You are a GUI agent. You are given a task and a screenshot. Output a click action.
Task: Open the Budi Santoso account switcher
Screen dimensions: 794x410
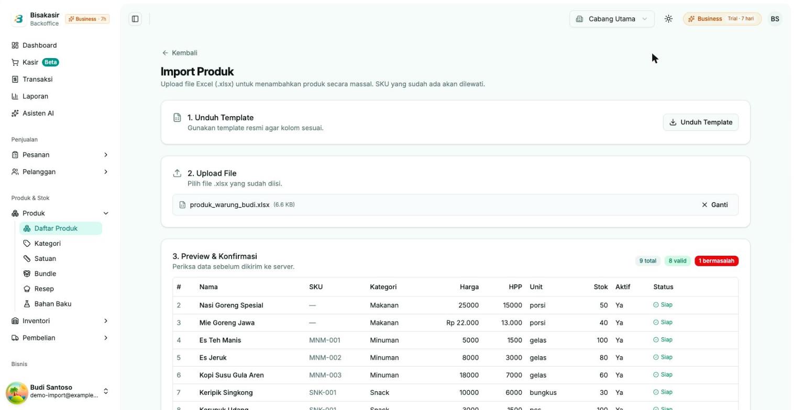click(106, 391)
